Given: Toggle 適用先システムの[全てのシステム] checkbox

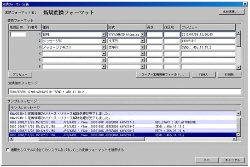Looking at the screenshot, I should (8, 150).
